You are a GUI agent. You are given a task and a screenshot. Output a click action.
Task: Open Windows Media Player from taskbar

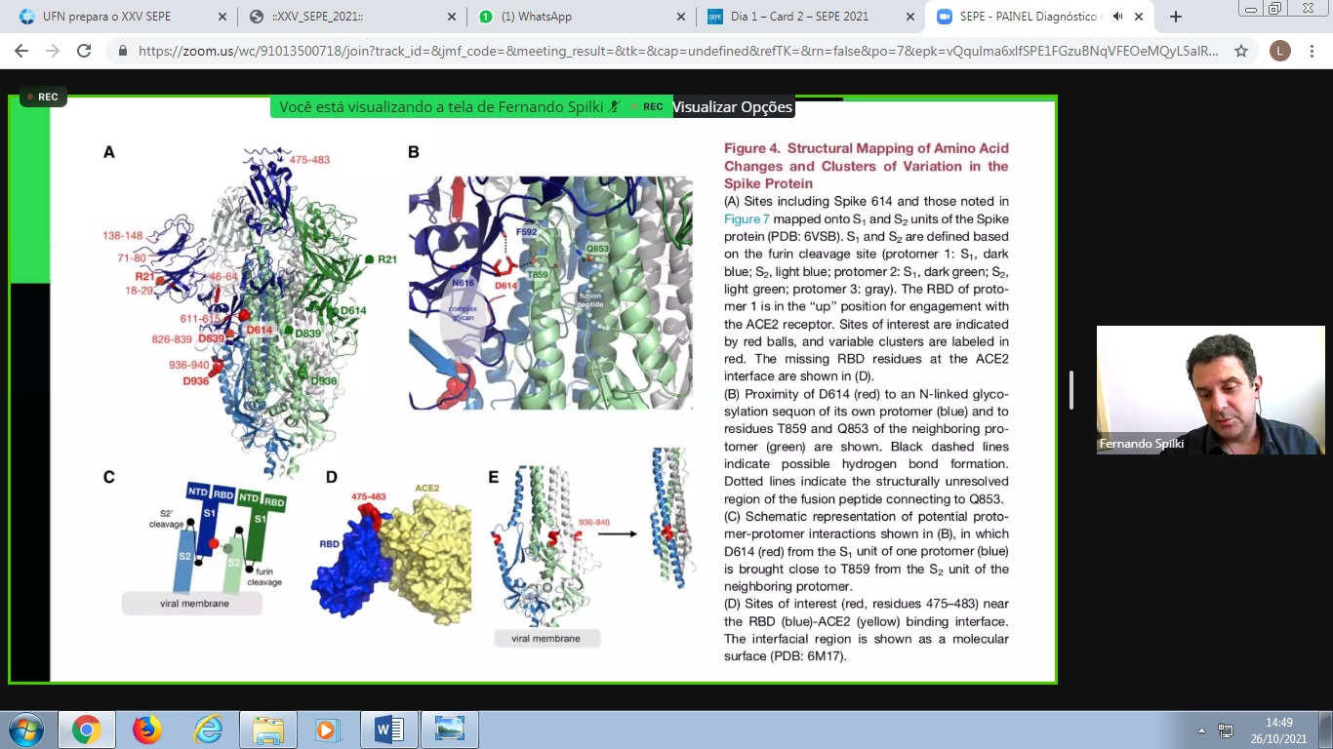tap(328, 729)
